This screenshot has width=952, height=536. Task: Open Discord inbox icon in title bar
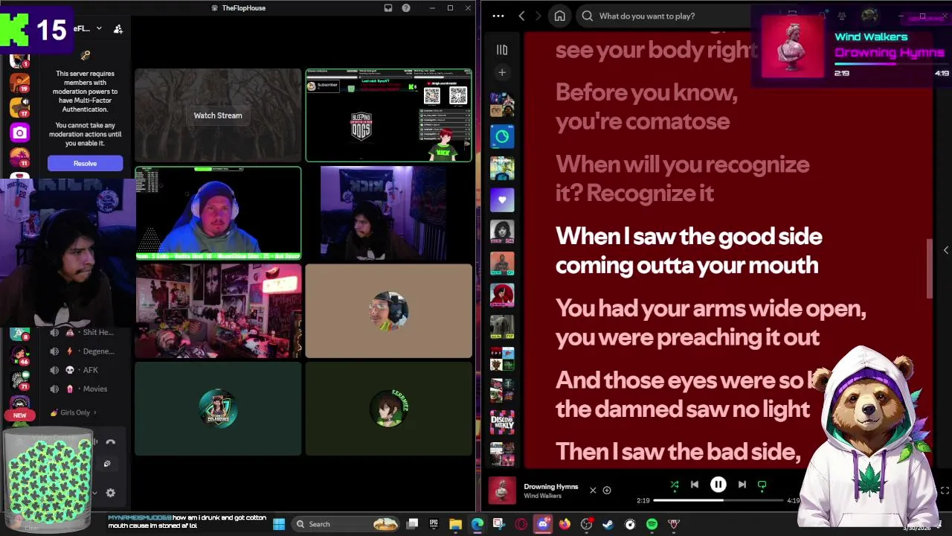(388, 8)
